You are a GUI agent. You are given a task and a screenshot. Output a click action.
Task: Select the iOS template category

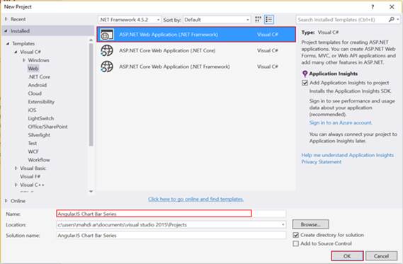click(32, 110)
